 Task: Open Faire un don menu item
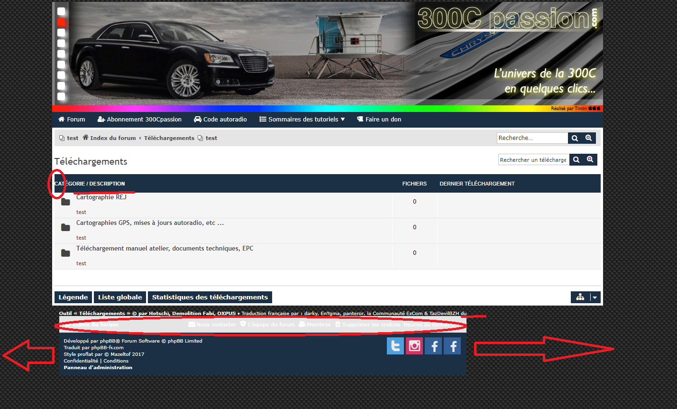379,120
